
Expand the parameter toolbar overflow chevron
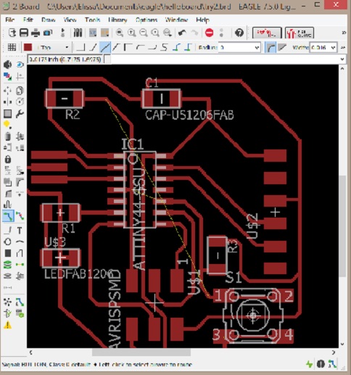coord(343,47)
